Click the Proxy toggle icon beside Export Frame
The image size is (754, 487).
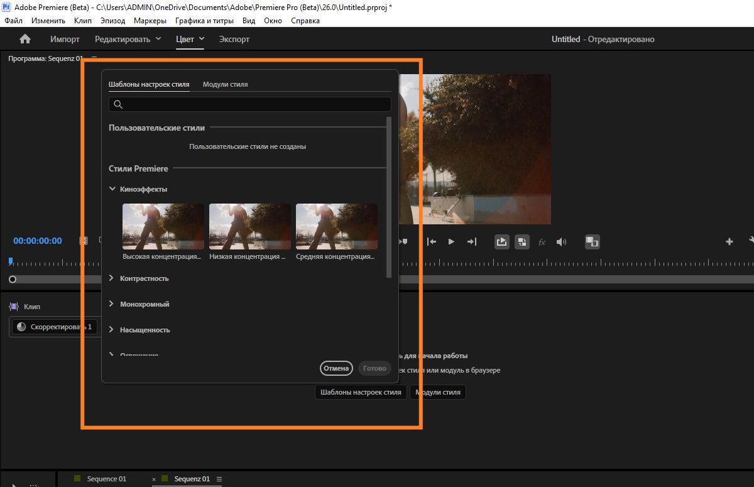[522, 242]
